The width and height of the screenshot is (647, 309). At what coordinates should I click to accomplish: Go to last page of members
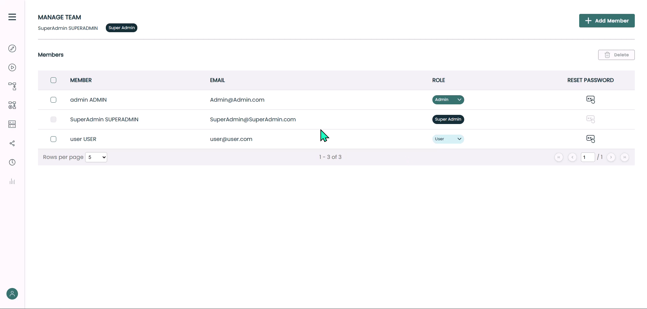click(625, 157)
